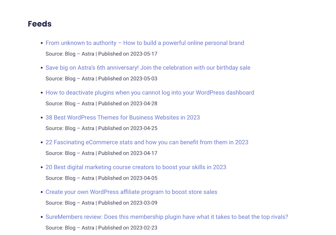Click the bullet beside the 'From unknown to authority' link
Image resolution: width=336 pixels, height=235 pixels.
click(42, 43)
